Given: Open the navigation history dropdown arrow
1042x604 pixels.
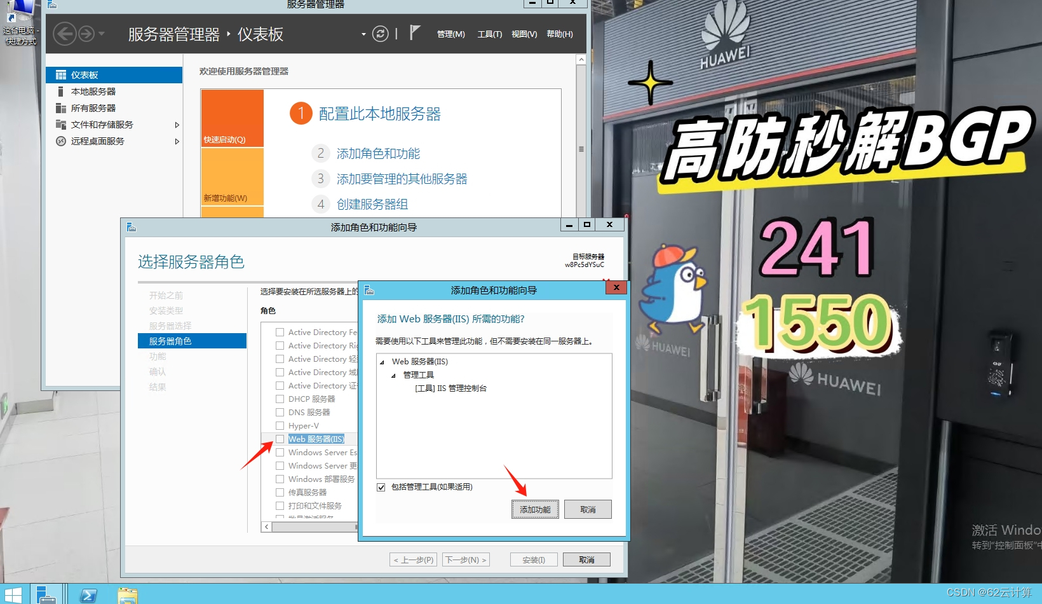Looking at the screenshot, I should point(102,34).
